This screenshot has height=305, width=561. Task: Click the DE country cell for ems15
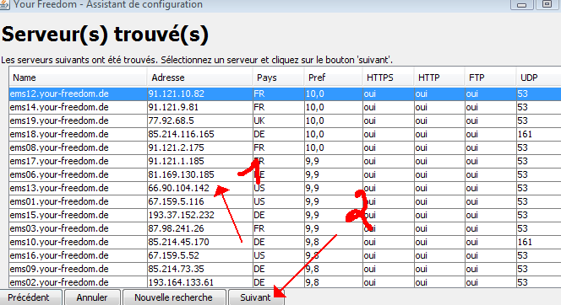(x=278, y=215)
